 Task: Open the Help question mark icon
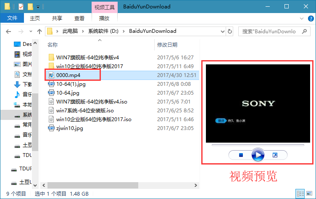coord(311,19)
